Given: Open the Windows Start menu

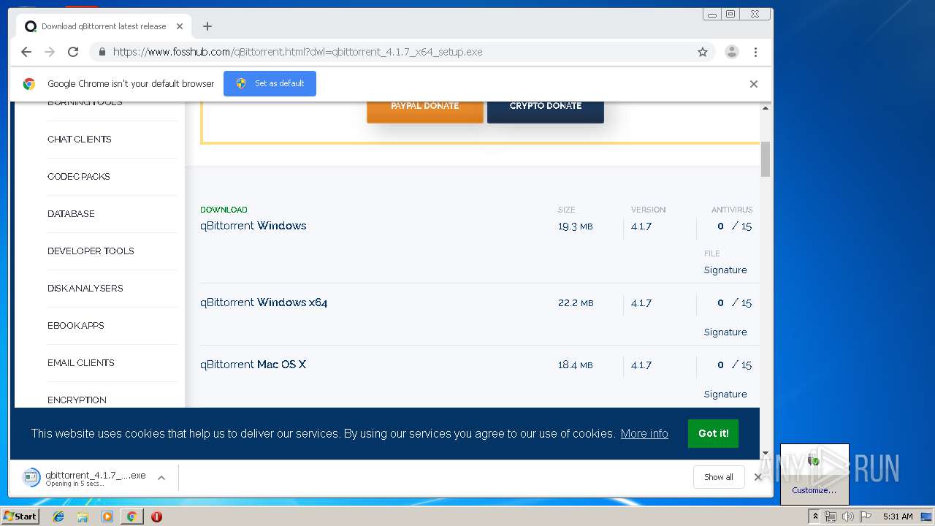Looking at the screenshot, I should 20,517.
